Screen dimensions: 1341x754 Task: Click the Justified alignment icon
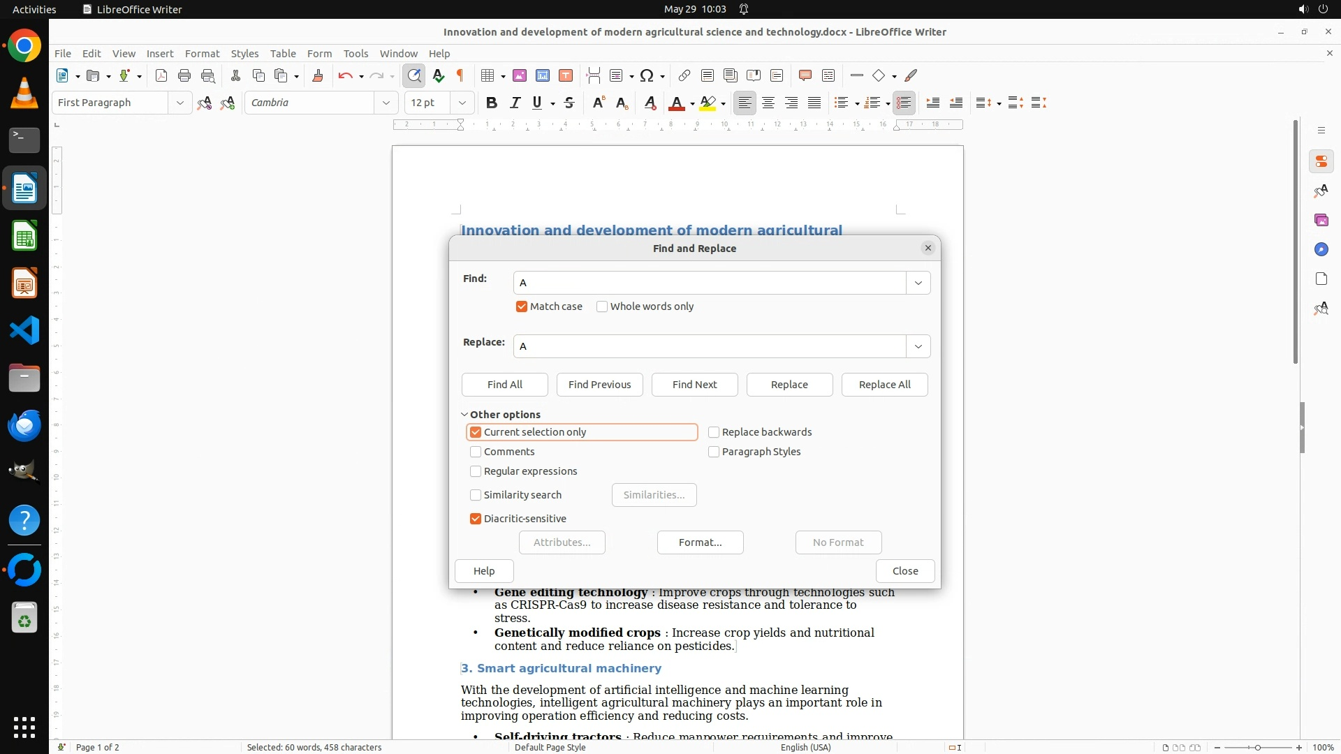click(814, 103)
